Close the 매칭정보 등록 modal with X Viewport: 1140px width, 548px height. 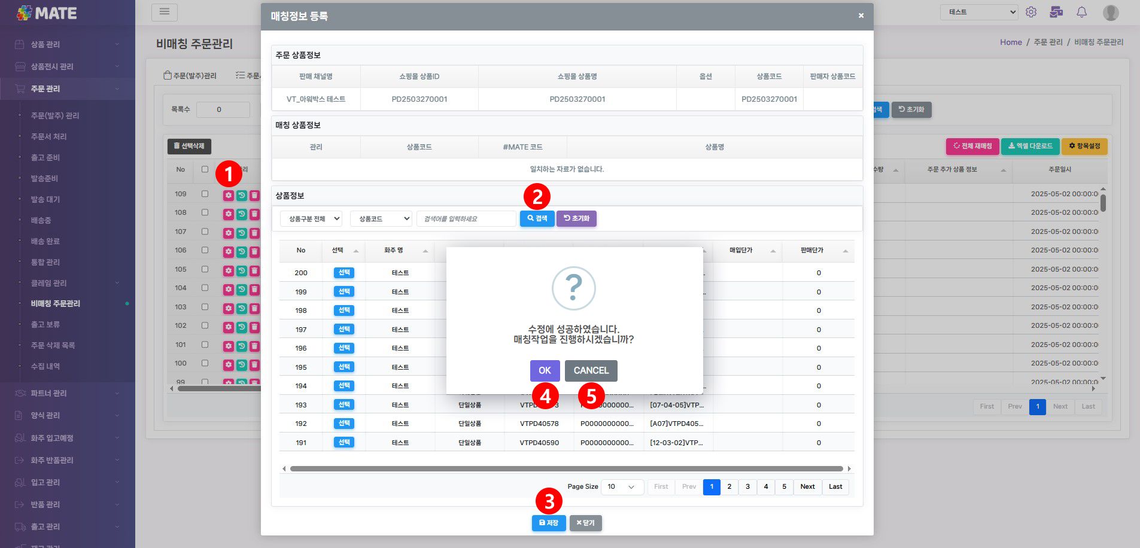861,16
